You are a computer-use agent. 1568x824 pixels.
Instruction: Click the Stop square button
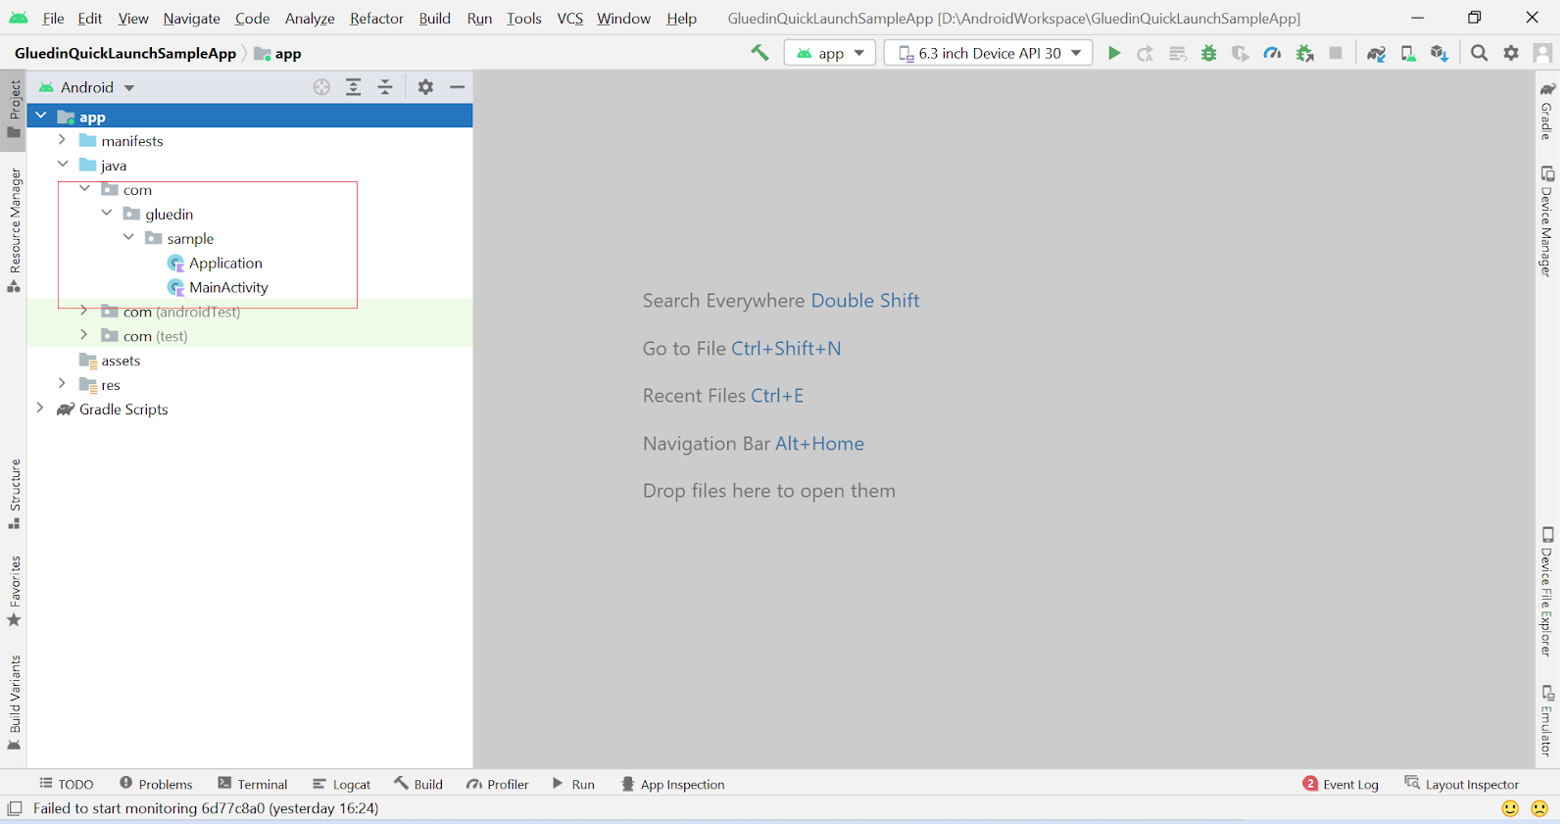coord(1336,53)
